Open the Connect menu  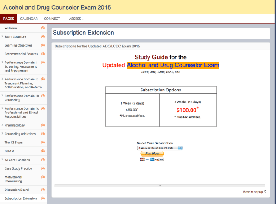click(x=54, y=19)
